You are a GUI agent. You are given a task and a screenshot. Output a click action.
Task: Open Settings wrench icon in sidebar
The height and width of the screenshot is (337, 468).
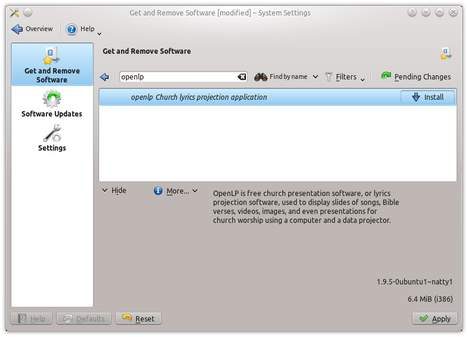pyautogui.click(x=52, y=134)
